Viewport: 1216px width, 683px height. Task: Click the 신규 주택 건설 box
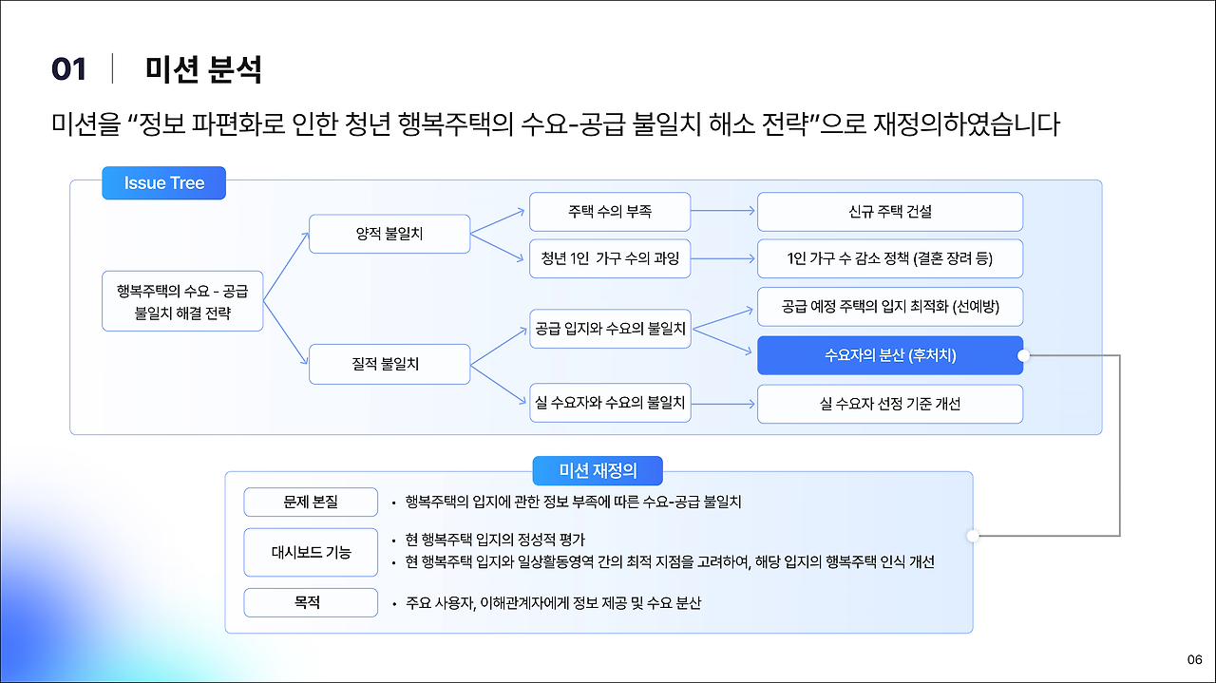pyautogui.click(x=889, y=211)
